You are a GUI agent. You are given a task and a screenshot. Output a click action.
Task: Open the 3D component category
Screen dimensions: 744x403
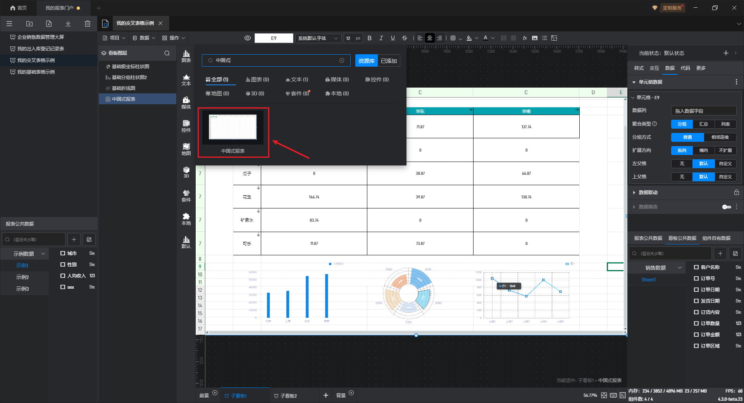pyautogui.click(x=186, y=172)
